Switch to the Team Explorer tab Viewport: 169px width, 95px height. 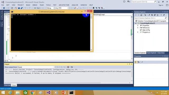(152, 53)
